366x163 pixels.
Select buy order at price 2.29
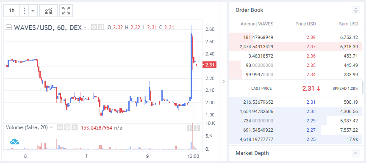pyautogui.click(x=295, y=121)
